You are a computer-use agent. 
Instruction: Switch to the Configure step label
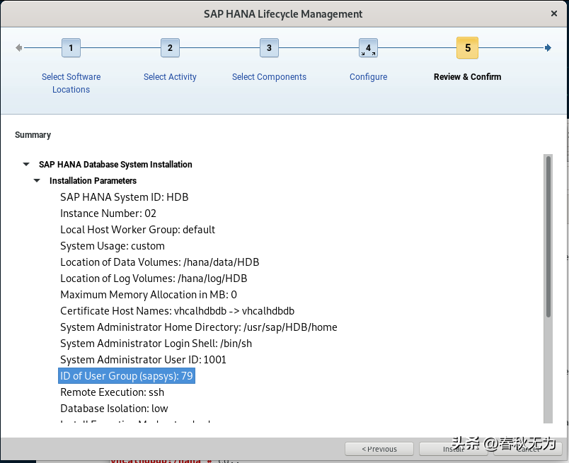click(x=368, y=76)
